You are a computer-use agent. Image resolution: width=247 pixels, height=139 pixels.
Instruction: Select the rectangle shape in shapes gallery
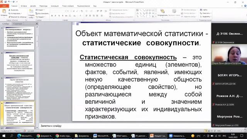[147, 10]
